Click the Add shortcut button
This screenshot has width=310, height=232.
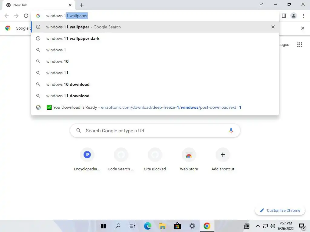tap(223, 160)
